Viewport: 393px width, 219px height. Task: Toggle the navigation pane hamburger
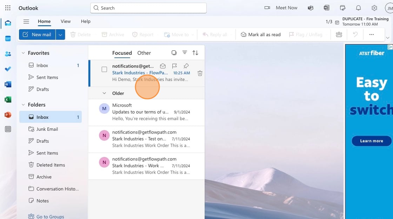click(26, 21)
